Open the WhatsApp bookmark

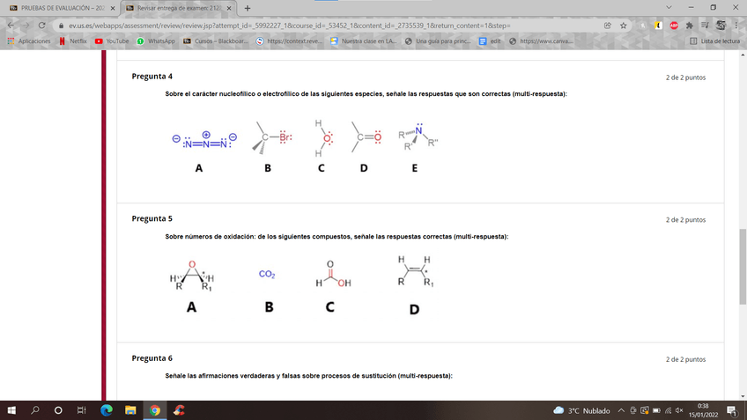[x=156, y=41]
